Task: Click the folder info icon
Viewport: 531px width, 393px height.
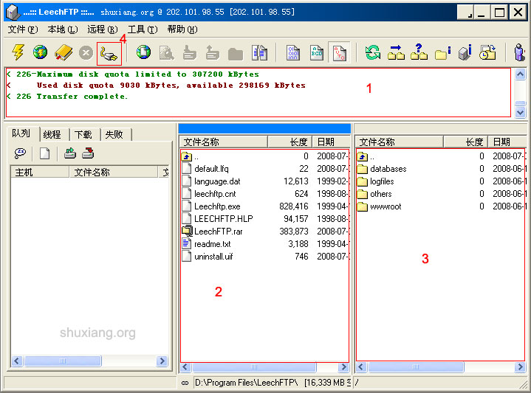Action: pyautogui.click(x=442, y=53)
